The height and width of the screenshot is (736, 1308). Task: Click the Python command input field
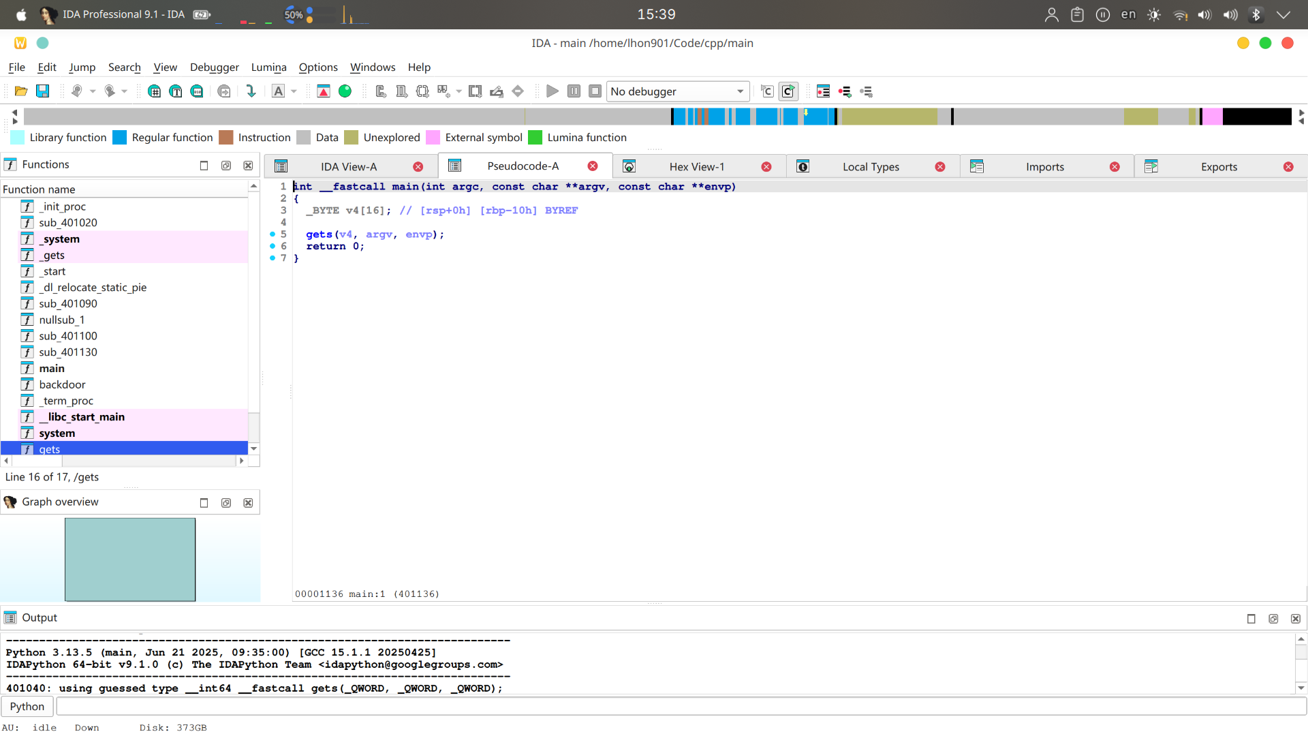[681, 707]
